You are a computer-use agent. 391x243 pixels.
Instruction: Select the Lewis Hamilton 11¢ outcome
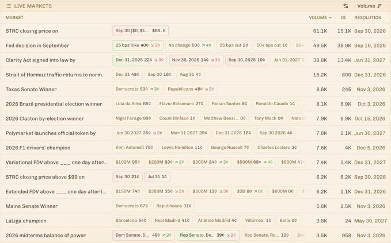click(182, 148)
